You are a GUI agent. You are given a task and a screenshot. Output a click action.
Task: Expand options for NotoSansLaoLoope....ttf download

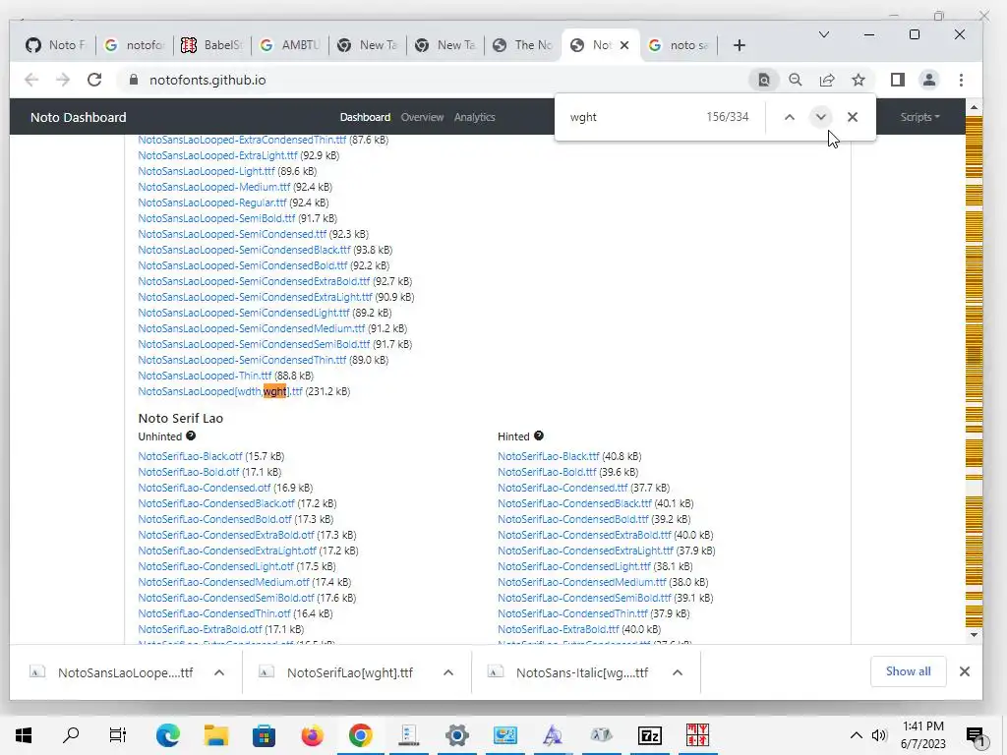219,672
